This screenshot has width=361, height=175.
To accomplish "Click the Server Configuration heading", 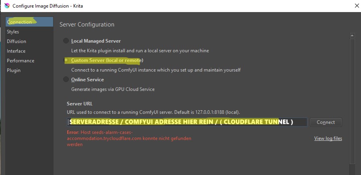I will (x=87, y=25).
